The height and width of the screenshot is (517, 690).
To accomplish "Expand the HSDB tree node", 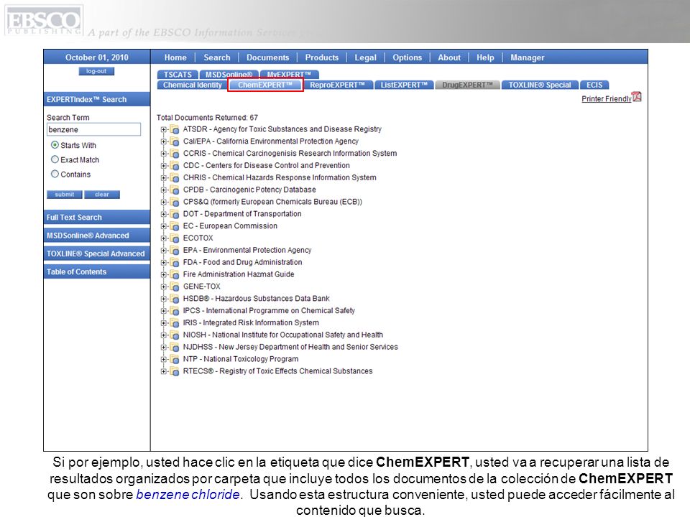I will click(x=164, y=299).
